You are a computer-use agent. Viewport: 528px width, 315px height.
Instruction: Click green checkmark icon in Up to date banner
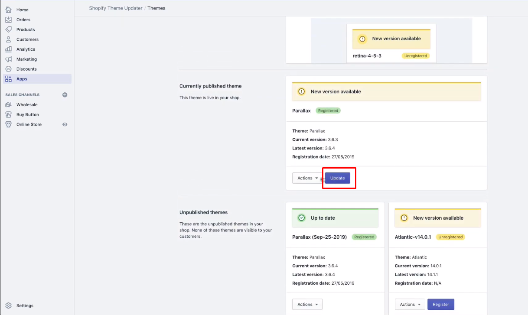pyautogui.click(x=301, y=218)
